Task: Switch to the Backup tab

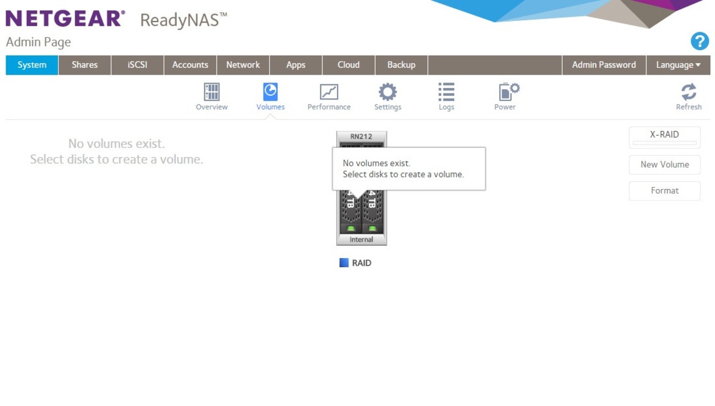Action: (x=401, y=65)
